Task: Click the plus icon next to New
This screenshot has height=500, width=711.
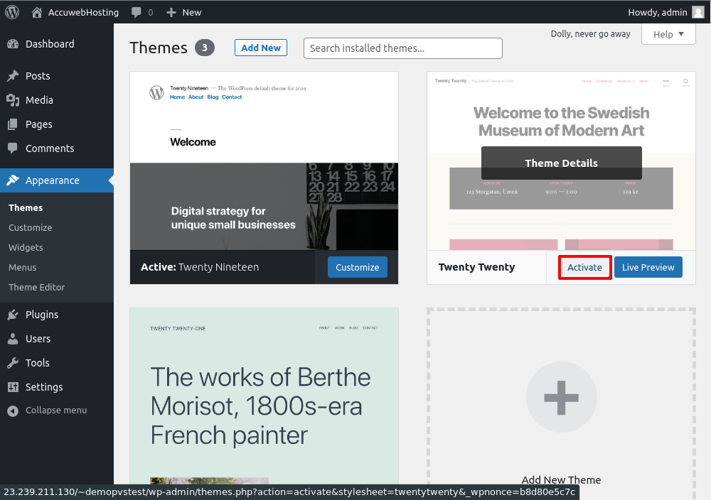Action: 171,13
